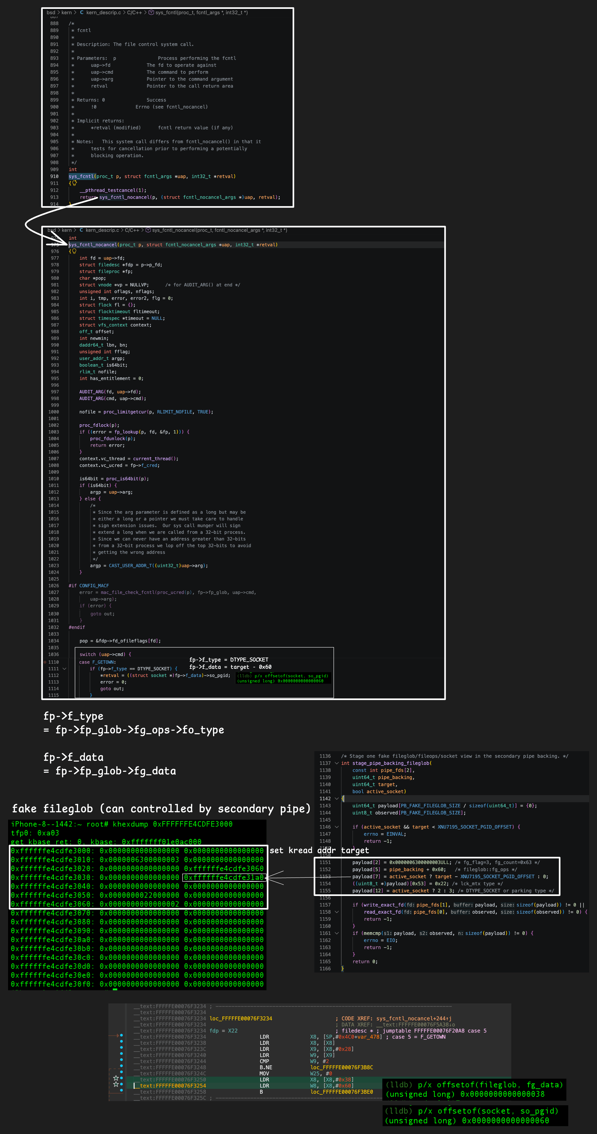Collapse the fold chevron on line 1137

tap(337, 763)
